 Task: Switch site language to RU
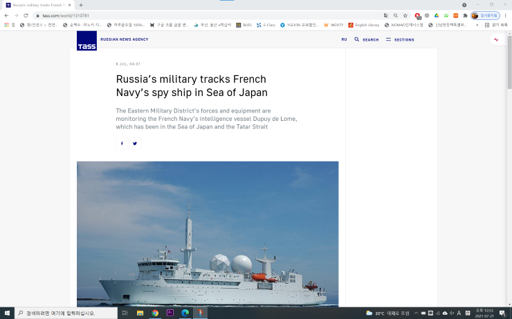point(344,39)
